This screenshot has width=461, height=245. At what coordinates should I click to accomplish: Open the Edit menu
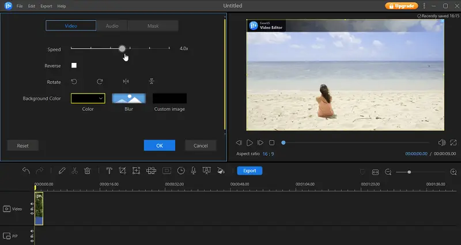tap(32, 6)
